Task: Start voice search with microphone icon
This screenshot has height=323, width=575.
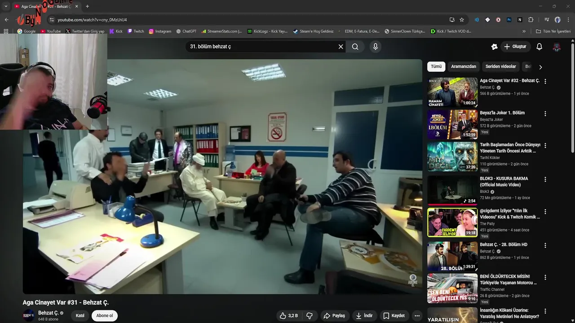Action: pos(376,47)
